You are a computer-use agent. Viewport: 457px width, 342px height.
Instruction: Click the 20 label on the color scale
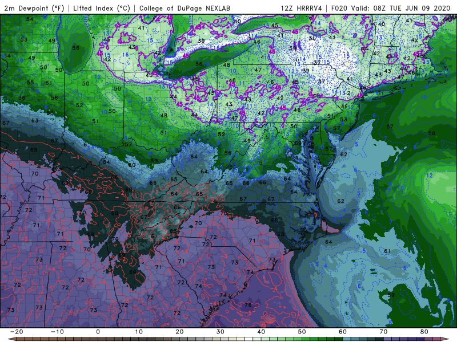point(179,332)
